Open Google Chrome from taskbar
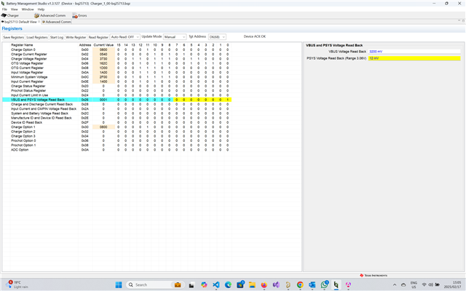Viewport: 466px width, 291px height. coord(300,284)
